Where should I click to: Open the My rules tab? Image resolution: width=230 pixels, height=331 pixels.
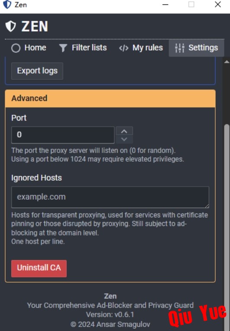(x=141, y=48)
